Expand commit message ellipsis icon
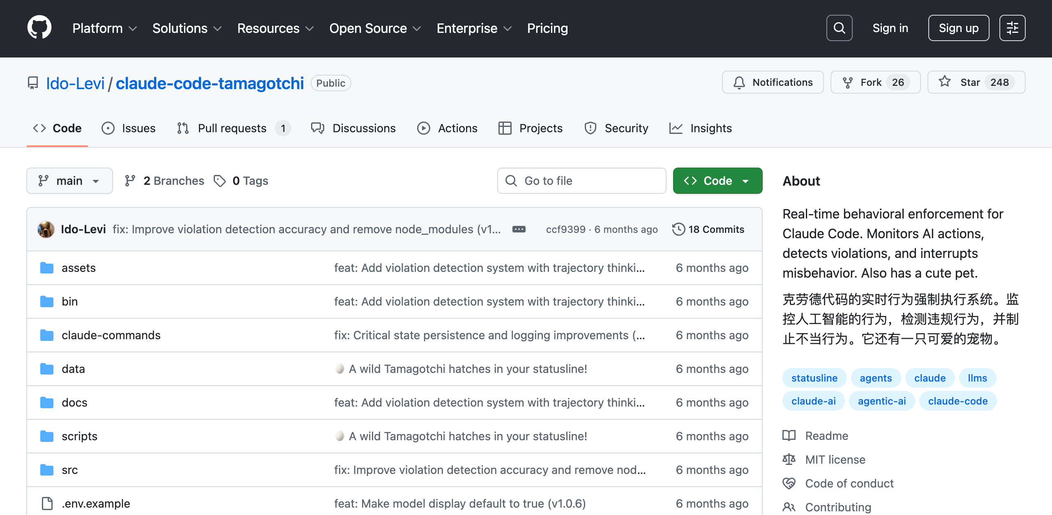 pos(519,229)
